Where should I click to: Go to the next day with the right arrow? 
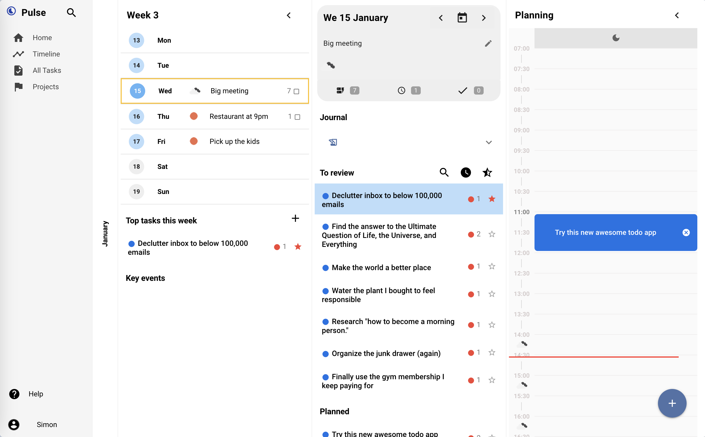click(x=484, y=18)
